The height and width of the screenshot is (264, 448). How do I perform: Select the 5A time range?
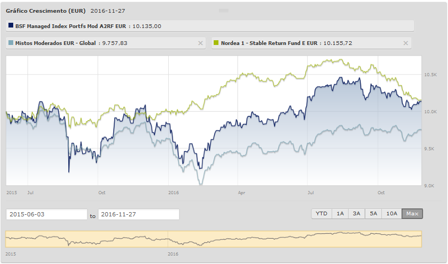click(373, 214)
